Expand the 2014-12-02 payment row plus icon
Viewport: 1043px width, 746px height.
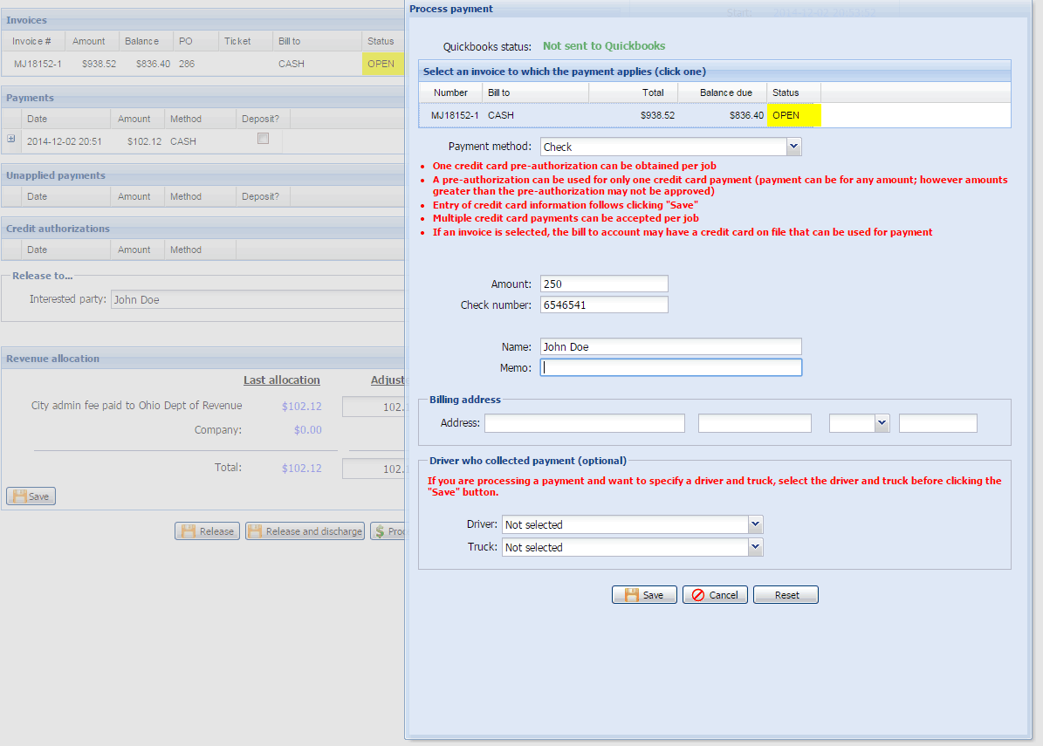[11, 139]
